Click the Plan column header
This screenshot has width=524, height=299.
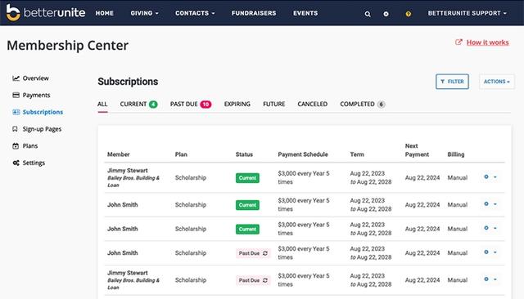pos(181,154)
